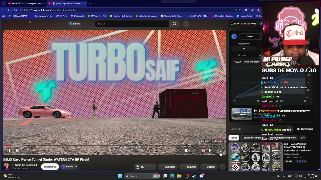Reload the current page
Image resolution: width=321 pixels, height=180 pixels.
(9, 10)
